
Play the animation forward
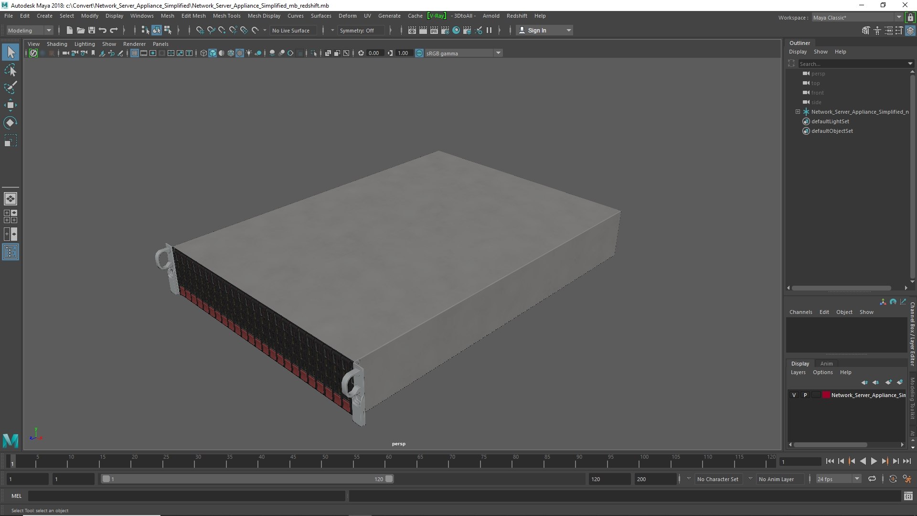click(x=874, y=461)
